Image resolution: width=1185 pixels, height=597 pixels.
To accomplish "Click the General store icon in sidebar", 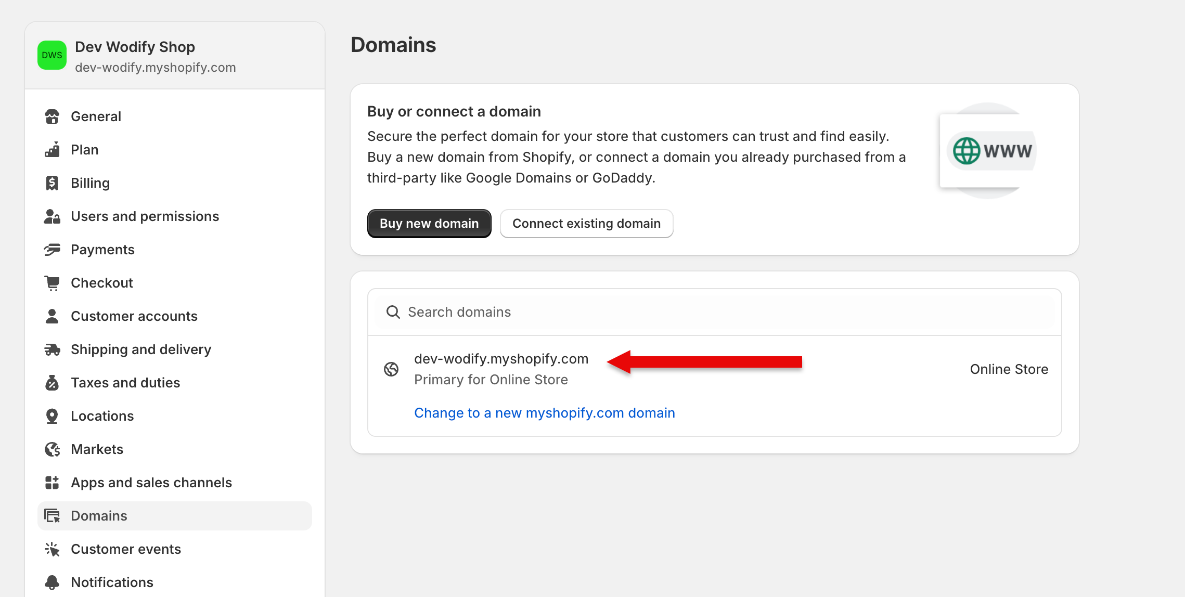I will point(52,116).
